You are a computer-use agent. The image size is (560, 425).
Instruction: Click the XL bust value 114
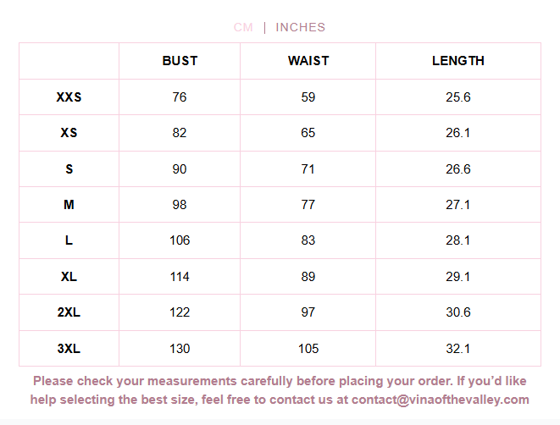tap(180, 277)
